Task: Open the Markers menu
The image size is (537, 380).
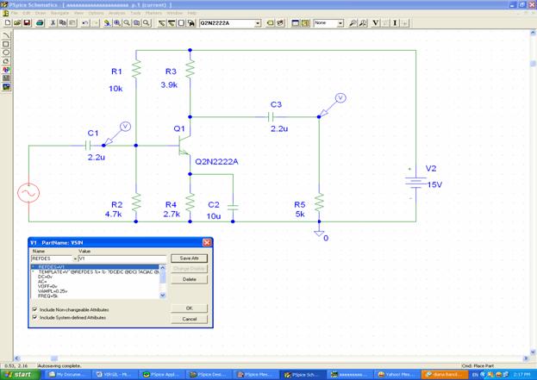Action: click(x=153, y=13)
